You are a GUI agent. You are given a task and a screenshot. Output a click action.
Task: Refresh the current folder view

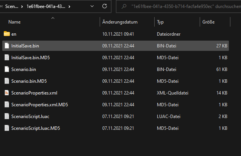(x=104, y=6)
